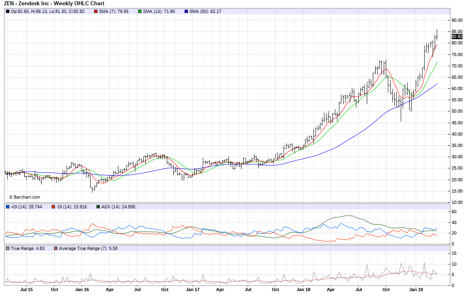Click the 20.00 price axis label
467x302 pixels.
pos(457,179)
